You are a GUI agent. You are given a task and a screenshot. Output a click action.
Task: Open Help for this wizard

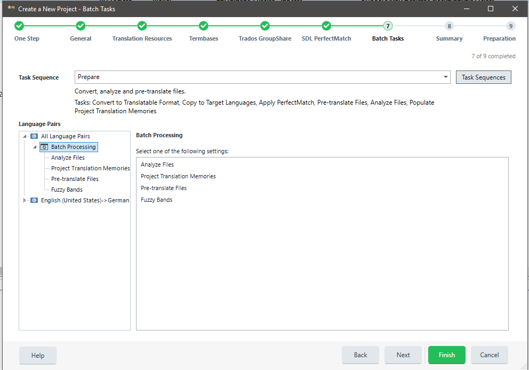tap(38, 355)
